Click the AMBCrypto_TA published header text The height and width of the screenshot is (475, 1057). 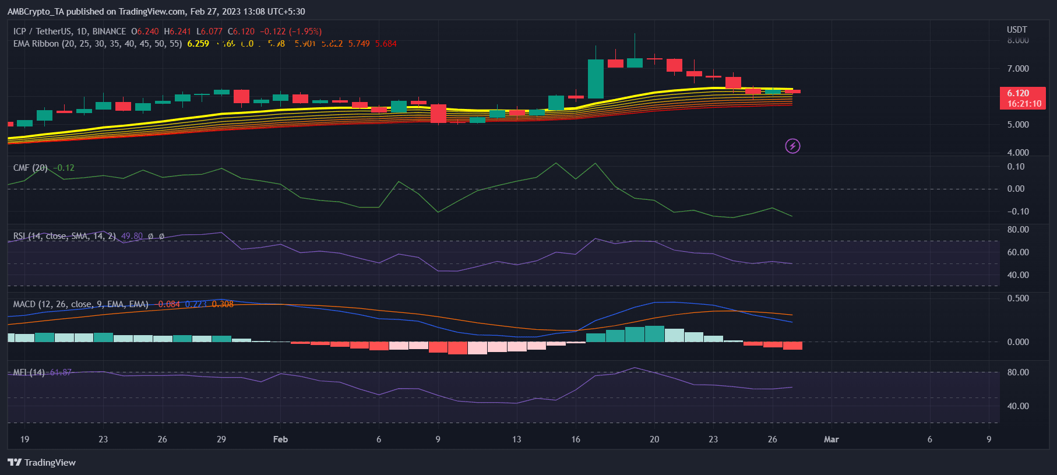pyautogui.click(x=156, y=12)
